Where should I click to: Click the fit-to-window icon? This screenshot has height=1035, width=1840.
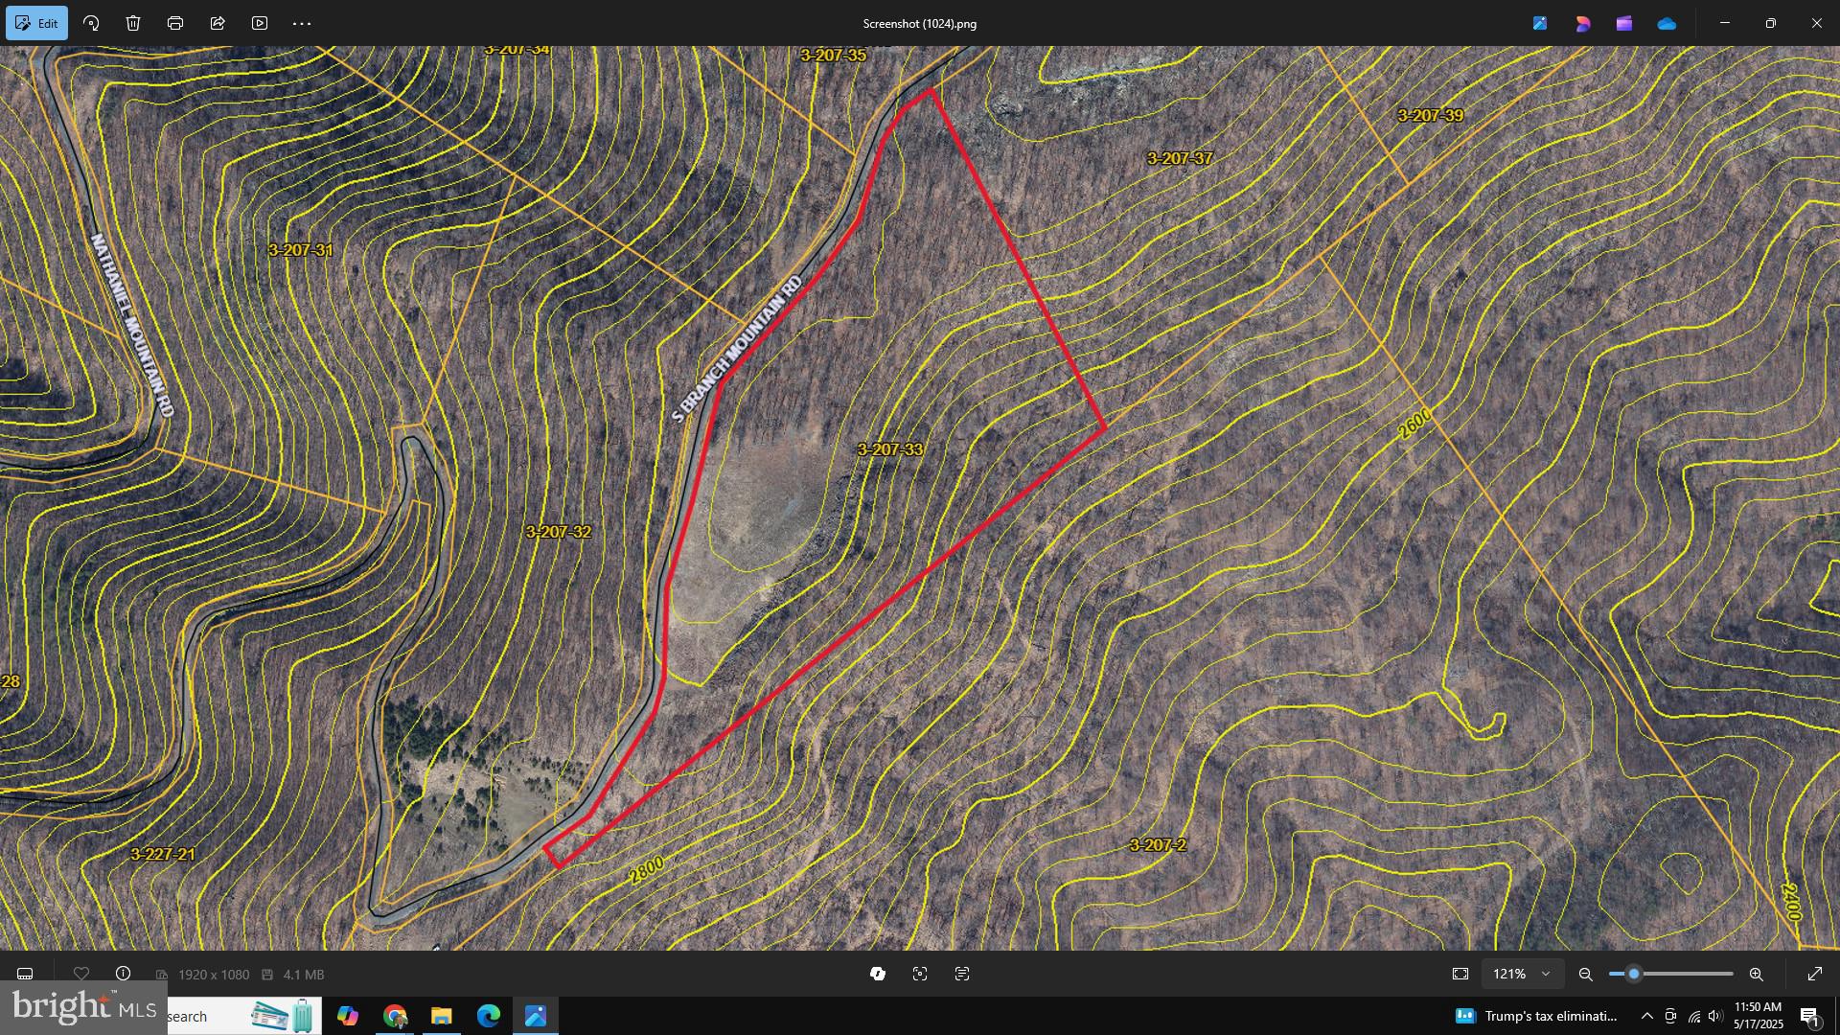click(x=1460, y=974)
